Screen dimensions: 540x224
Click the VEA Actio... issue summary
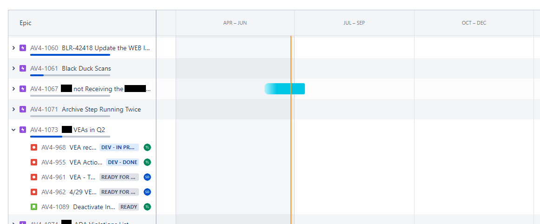pyautogui.click(x=86, y=162)
